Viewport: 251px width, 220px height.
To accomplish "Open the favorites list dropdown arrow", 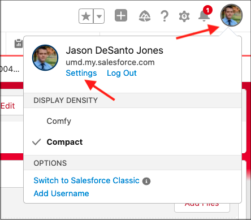I will click(99, 16).
